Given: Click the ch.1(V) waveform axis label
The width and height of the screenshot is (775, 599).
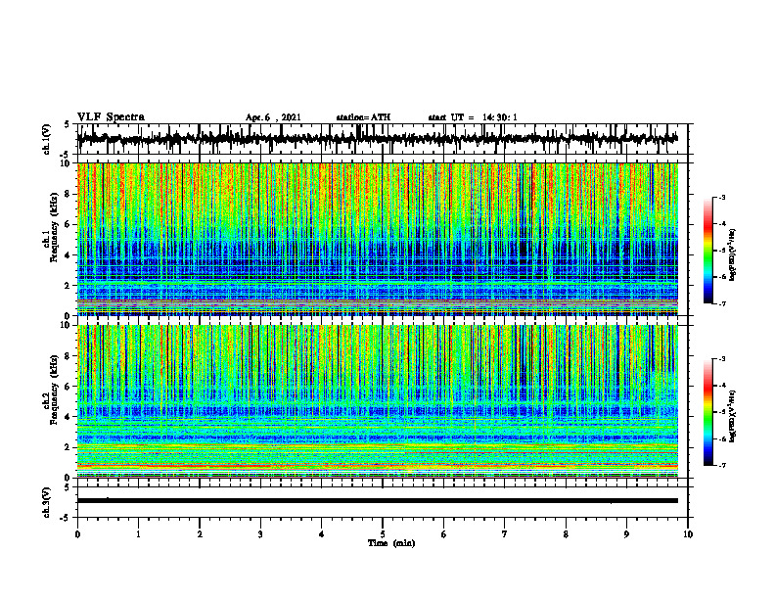Looking at the screenshot, I should click(x=47, y=139).
